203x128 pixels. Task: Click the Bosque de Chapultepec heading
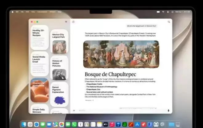[110, 74]
